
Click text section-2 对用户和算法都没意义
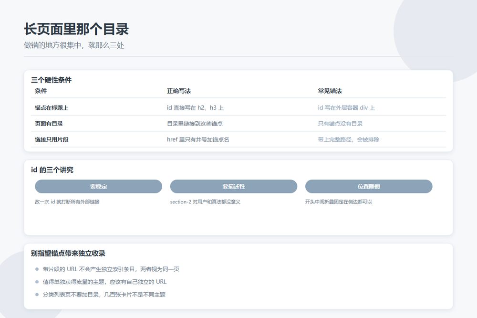pyautogui.click(x=205, y=201)
